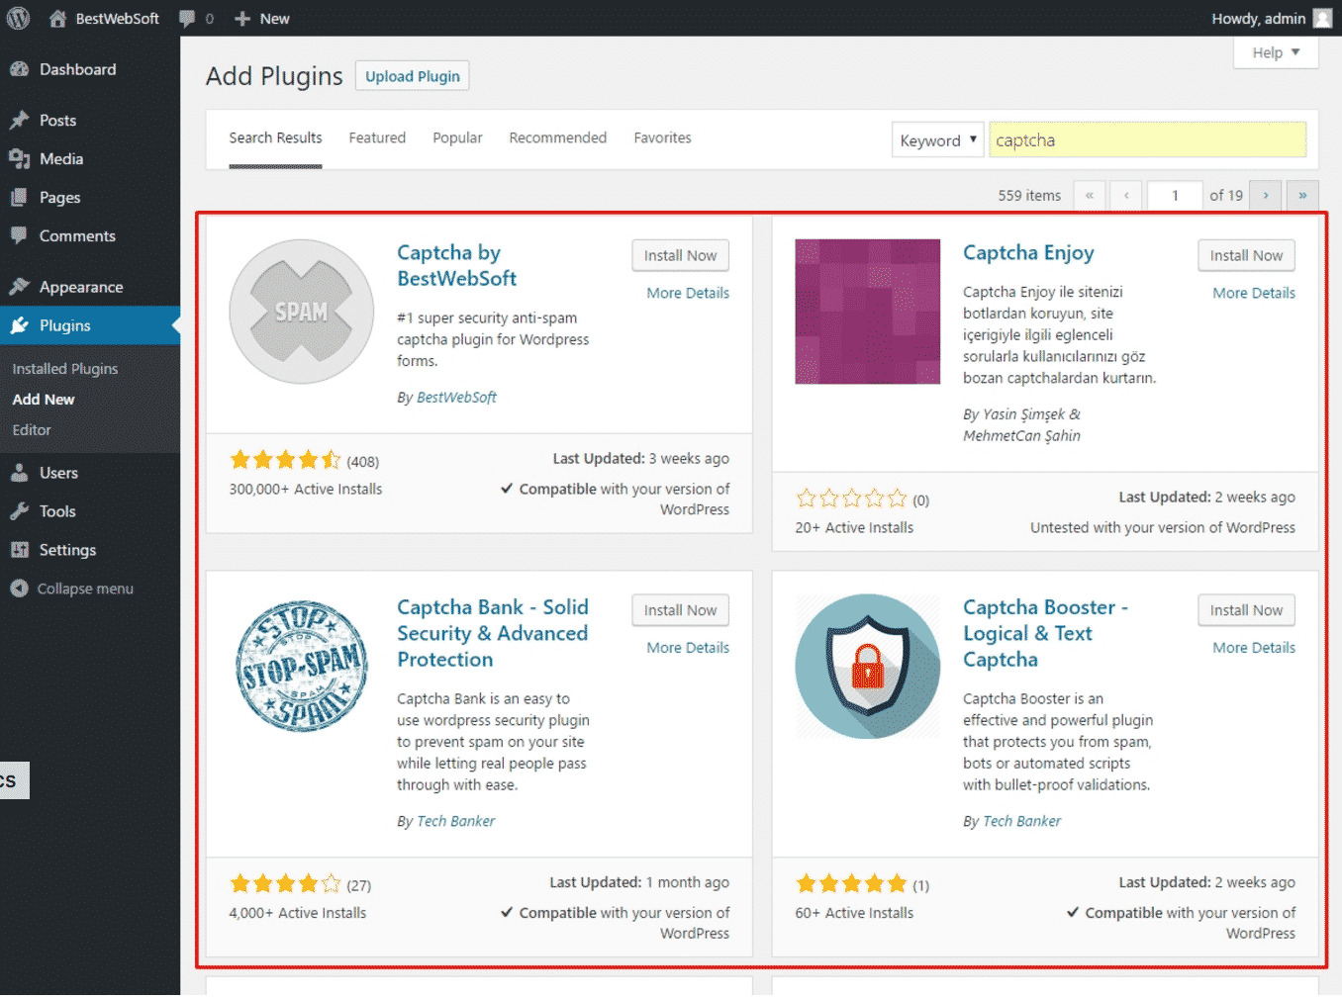Click the 300,000+ Active Installs text
The width and height of the screenshot is (1342, 999).
tap(305, 489)
